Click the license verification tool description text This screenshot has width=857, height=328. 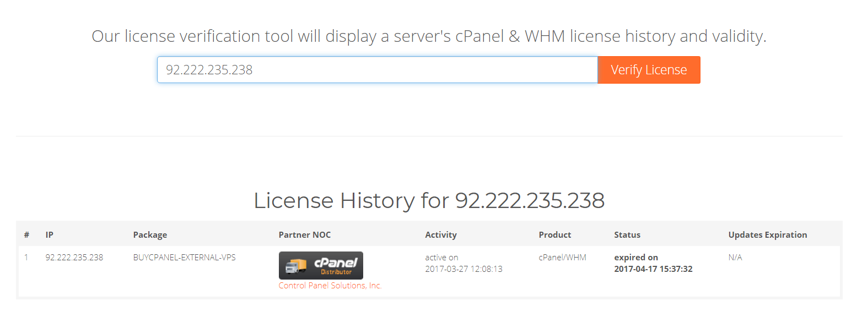[x=429, y=37]
